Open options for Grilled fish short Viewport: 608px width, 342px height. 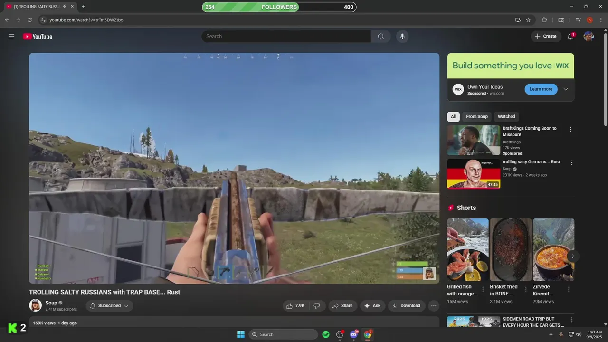click(x=483, y=289)
